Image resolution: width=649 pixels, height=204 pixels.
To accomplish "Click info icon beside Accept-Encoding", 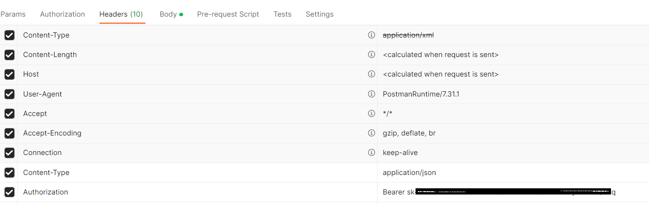I will click(372, 133).
